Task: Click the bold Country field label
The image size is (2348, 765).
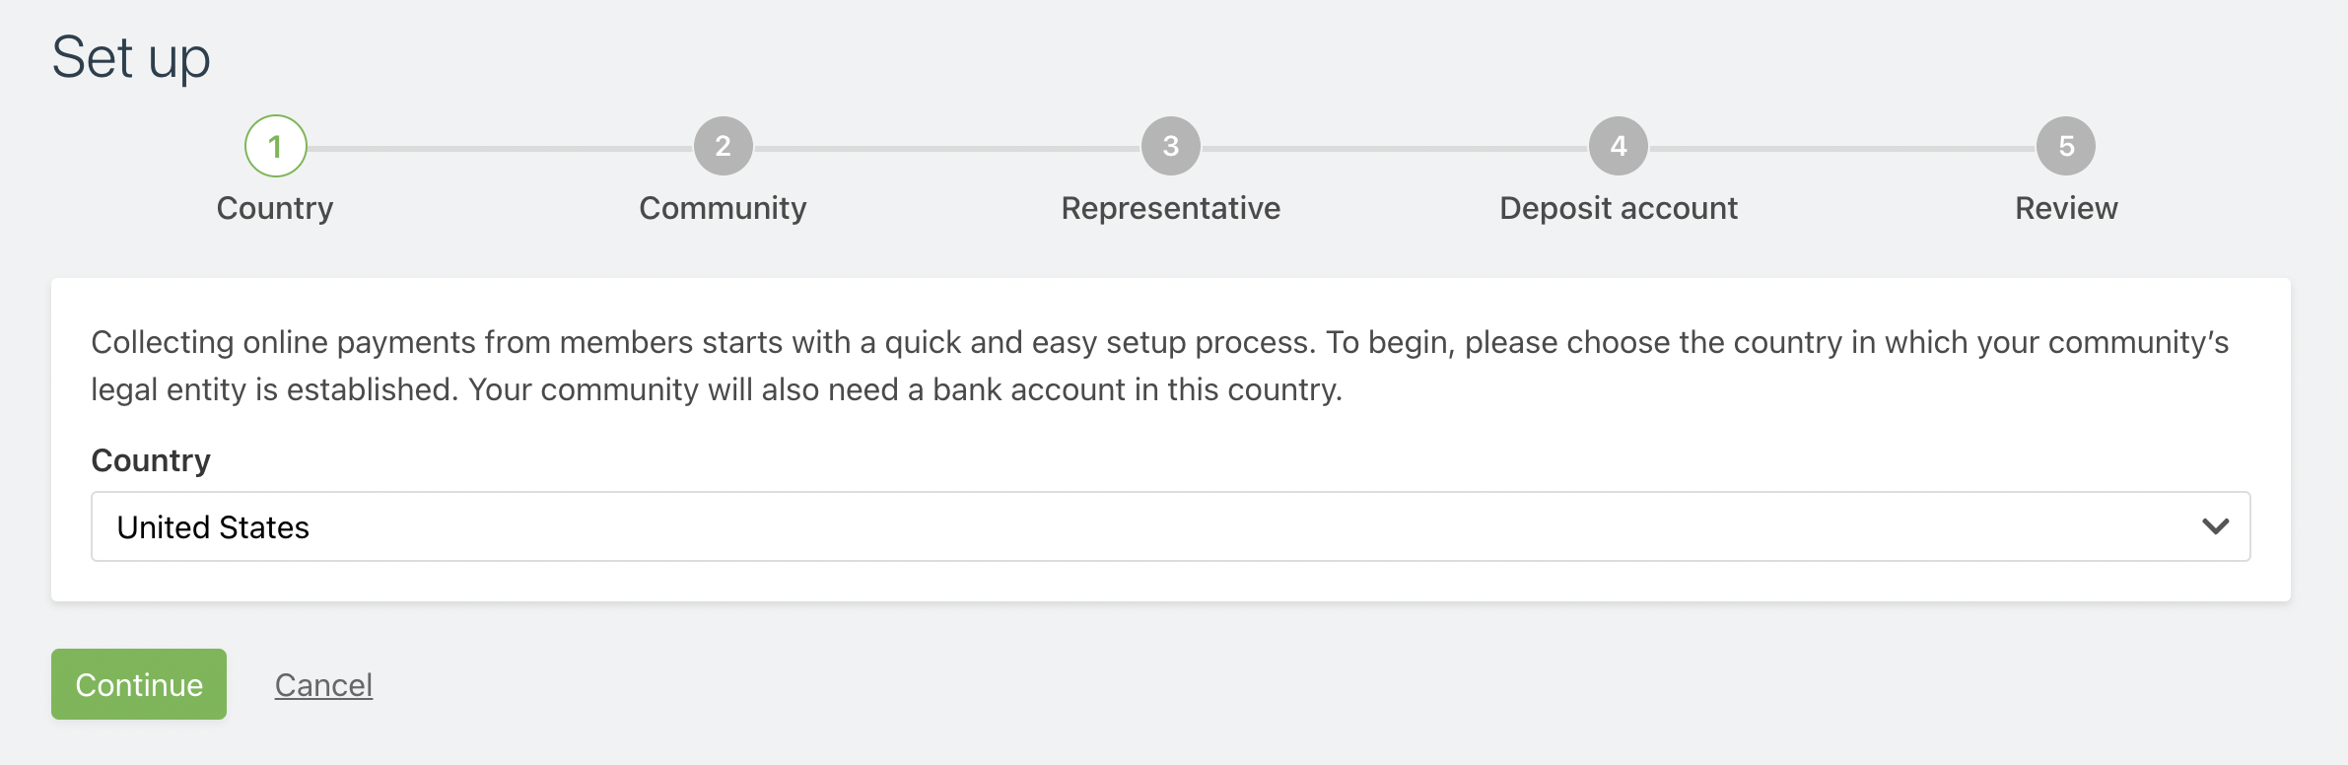Action: click(x=151, y=460)
